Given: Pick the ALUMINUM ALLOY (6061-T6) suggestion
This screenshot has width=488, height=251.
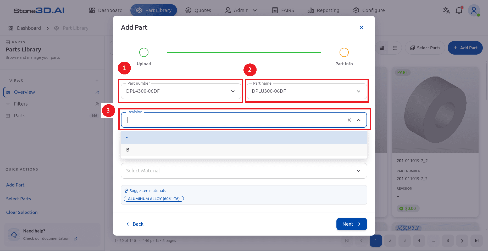Looking at the screenshot, I should 154,199.
